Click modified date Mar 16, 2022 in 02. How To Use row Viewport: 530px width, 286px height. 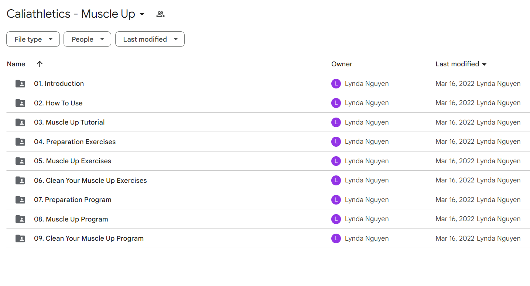(x=455, y=103)
